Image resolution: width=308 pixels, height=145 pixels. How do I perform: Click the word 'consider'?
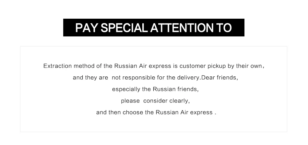point(155,101)
